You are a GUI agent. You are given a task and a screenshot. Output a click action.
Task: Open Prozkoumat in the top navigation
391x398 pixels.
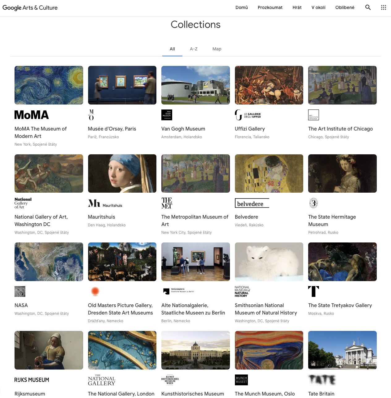coord(270,7)
